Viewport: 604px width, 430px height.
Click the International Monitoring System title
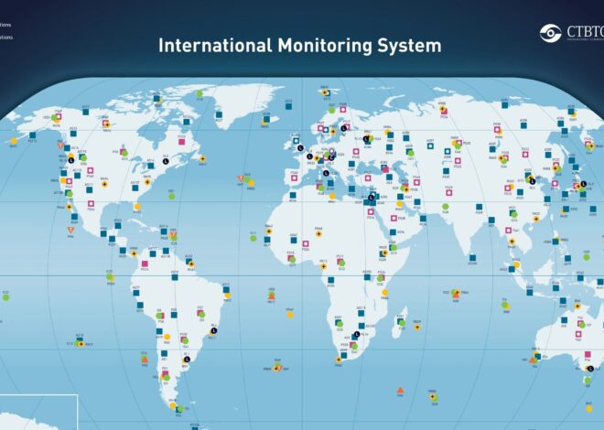(x=299, y=46)
